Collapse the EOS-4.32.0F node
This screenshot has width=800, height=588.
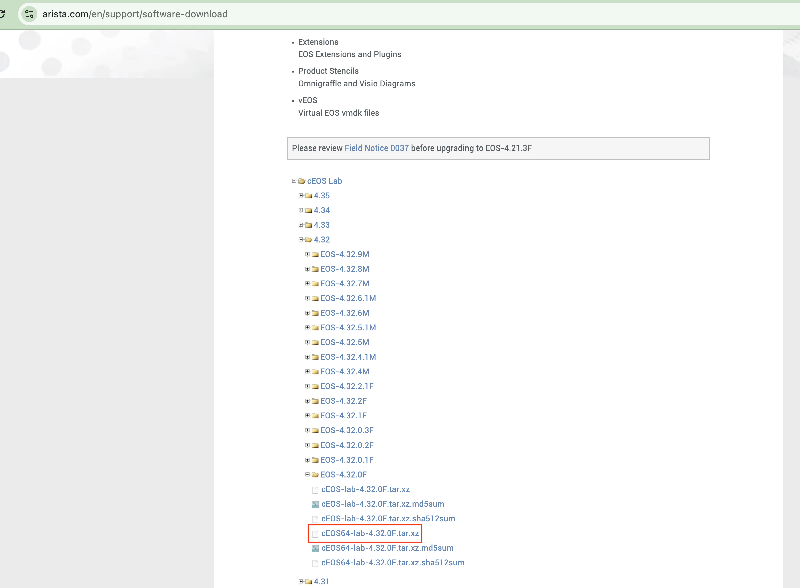click(x=308, y=475)
